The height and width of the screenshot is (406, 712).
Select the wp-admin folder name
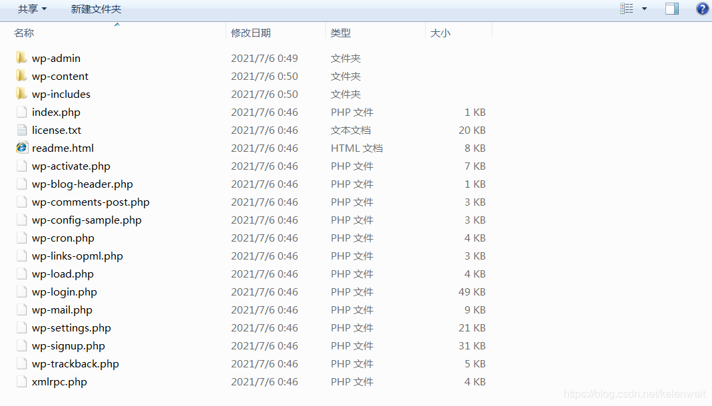(57, 59)
